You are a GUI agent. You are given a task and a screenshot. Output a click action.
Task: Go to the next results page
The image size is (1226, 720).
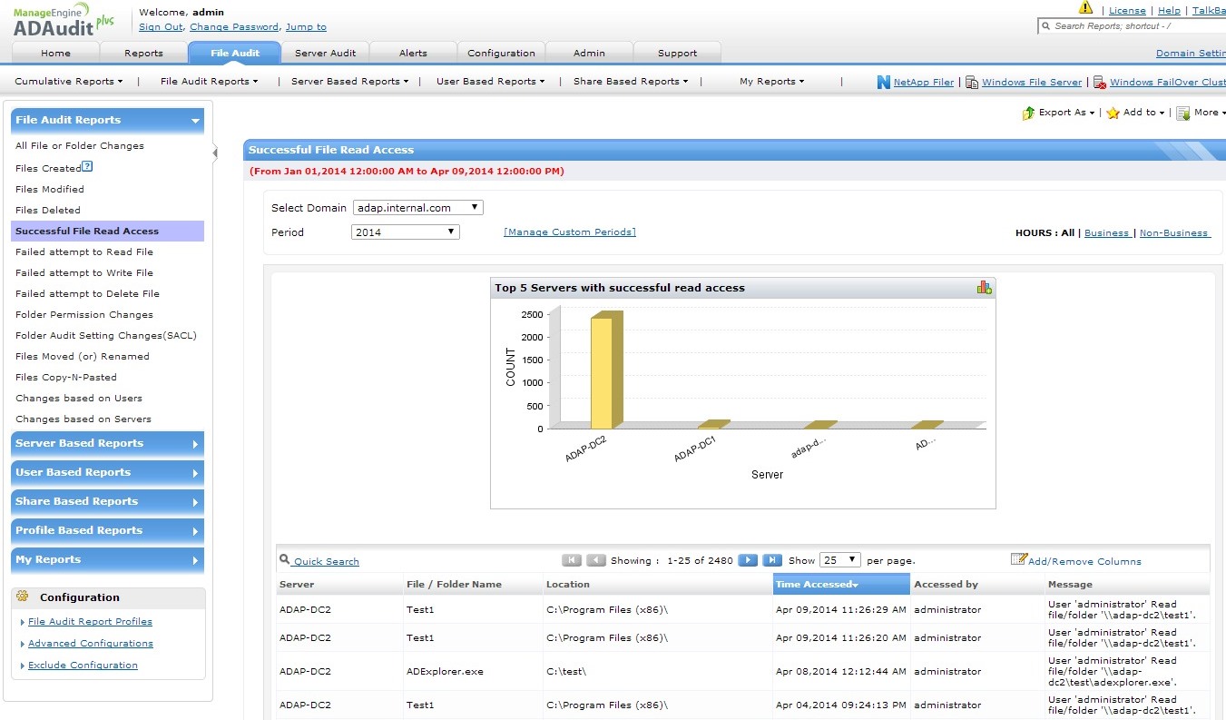click(x=748, y=560)
